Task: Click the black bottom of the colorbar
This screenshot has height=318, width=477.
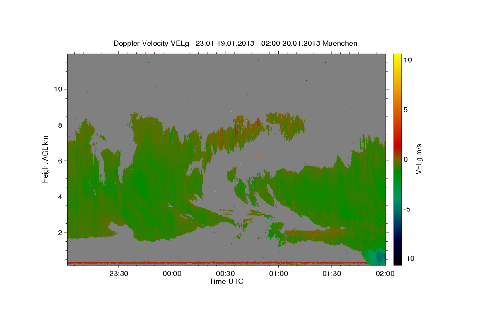Action: pos(397,260)
